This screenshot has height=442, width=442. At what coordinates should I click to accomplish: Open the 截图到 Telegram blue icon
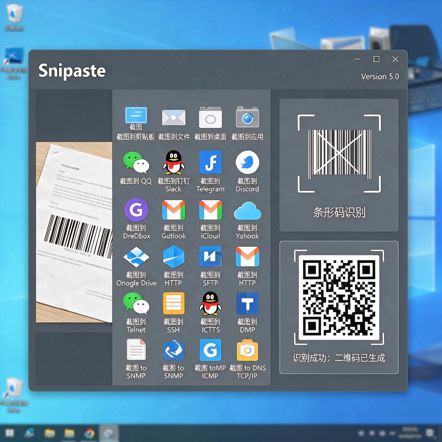[x=210, y=162]
